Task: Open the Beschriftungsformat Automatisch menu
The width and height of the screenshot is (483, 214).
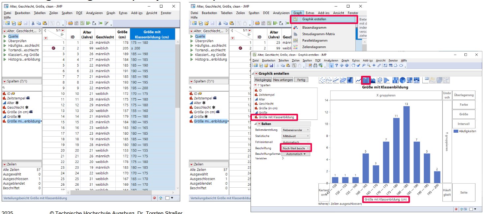Action: coord(295,154)
